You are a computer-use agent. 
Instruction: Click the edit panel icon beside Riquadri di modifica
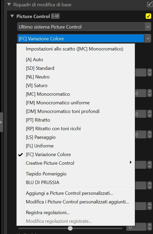[150, 4]
